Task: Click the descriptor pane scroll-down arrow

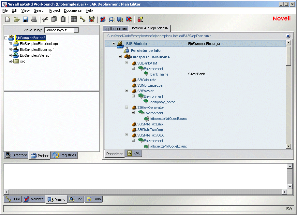Action: click(x=288, y=146)
